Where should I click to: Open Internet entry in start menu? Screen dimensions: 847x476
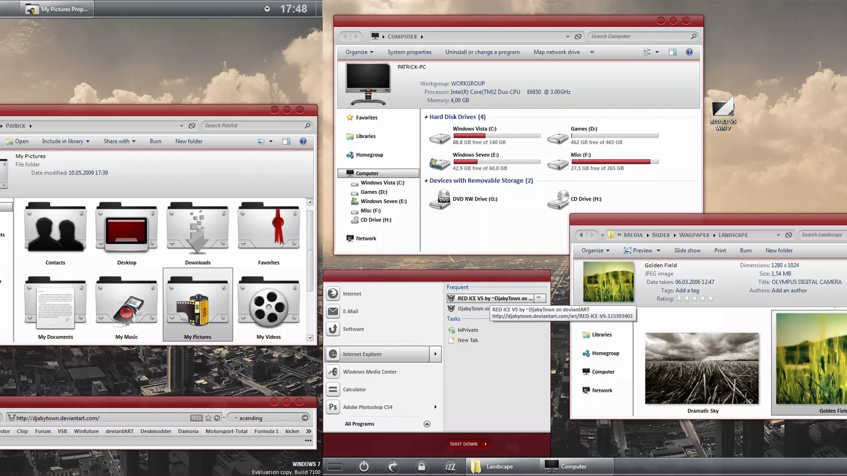[x=352, y=294]
